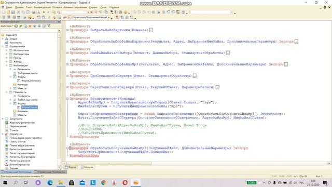
Task: Click the Cut (scissors) toolbar icon
Action: [x=19, y=12]
